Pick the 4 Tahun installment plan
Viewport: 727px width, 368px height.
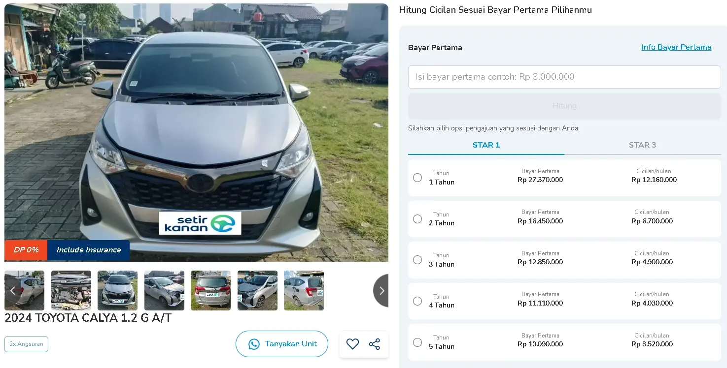click(417, 301)
